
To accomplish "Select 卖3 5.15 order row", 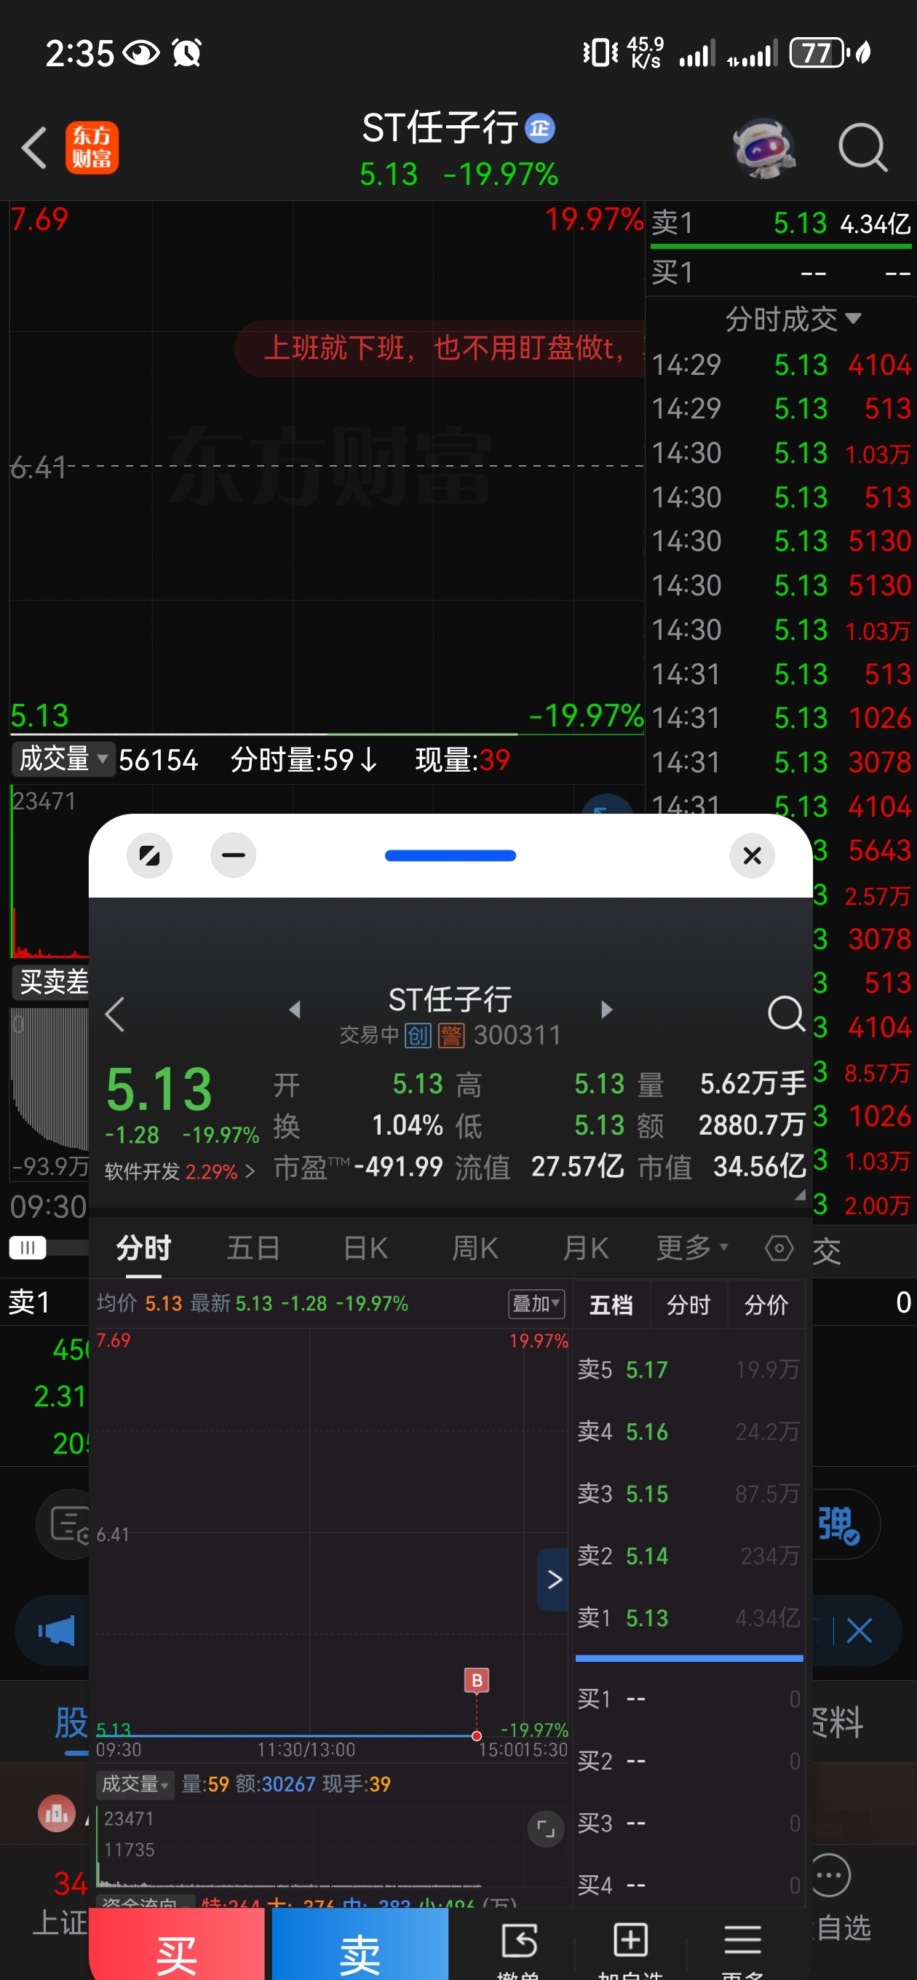I will 688,1494.
